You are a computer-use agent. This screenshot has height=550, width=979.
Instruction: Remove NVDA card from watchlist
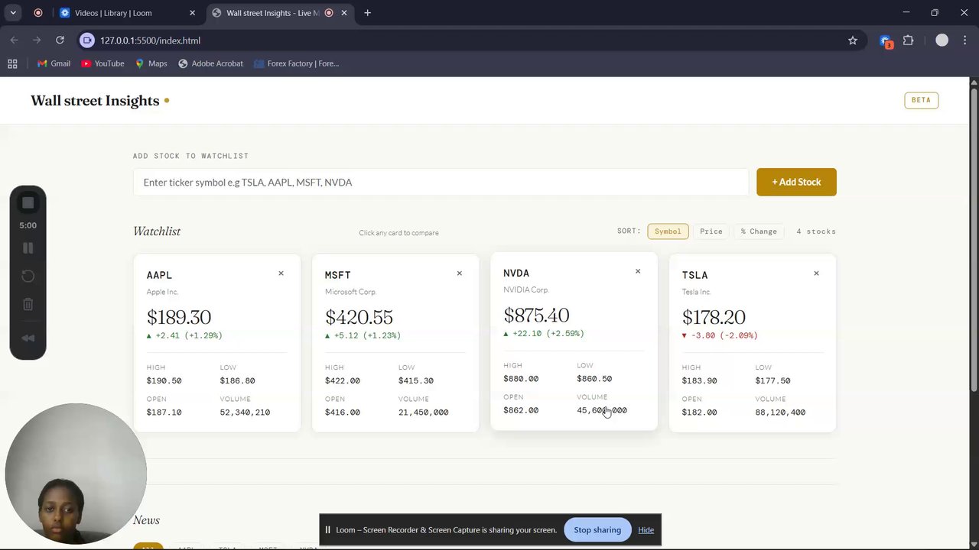coord(637,271)
